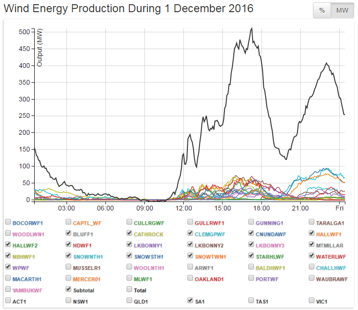This screenshot has height=310, width=358.
Task: Toggle off the Subtotal line
Action: tap(69, 289)
